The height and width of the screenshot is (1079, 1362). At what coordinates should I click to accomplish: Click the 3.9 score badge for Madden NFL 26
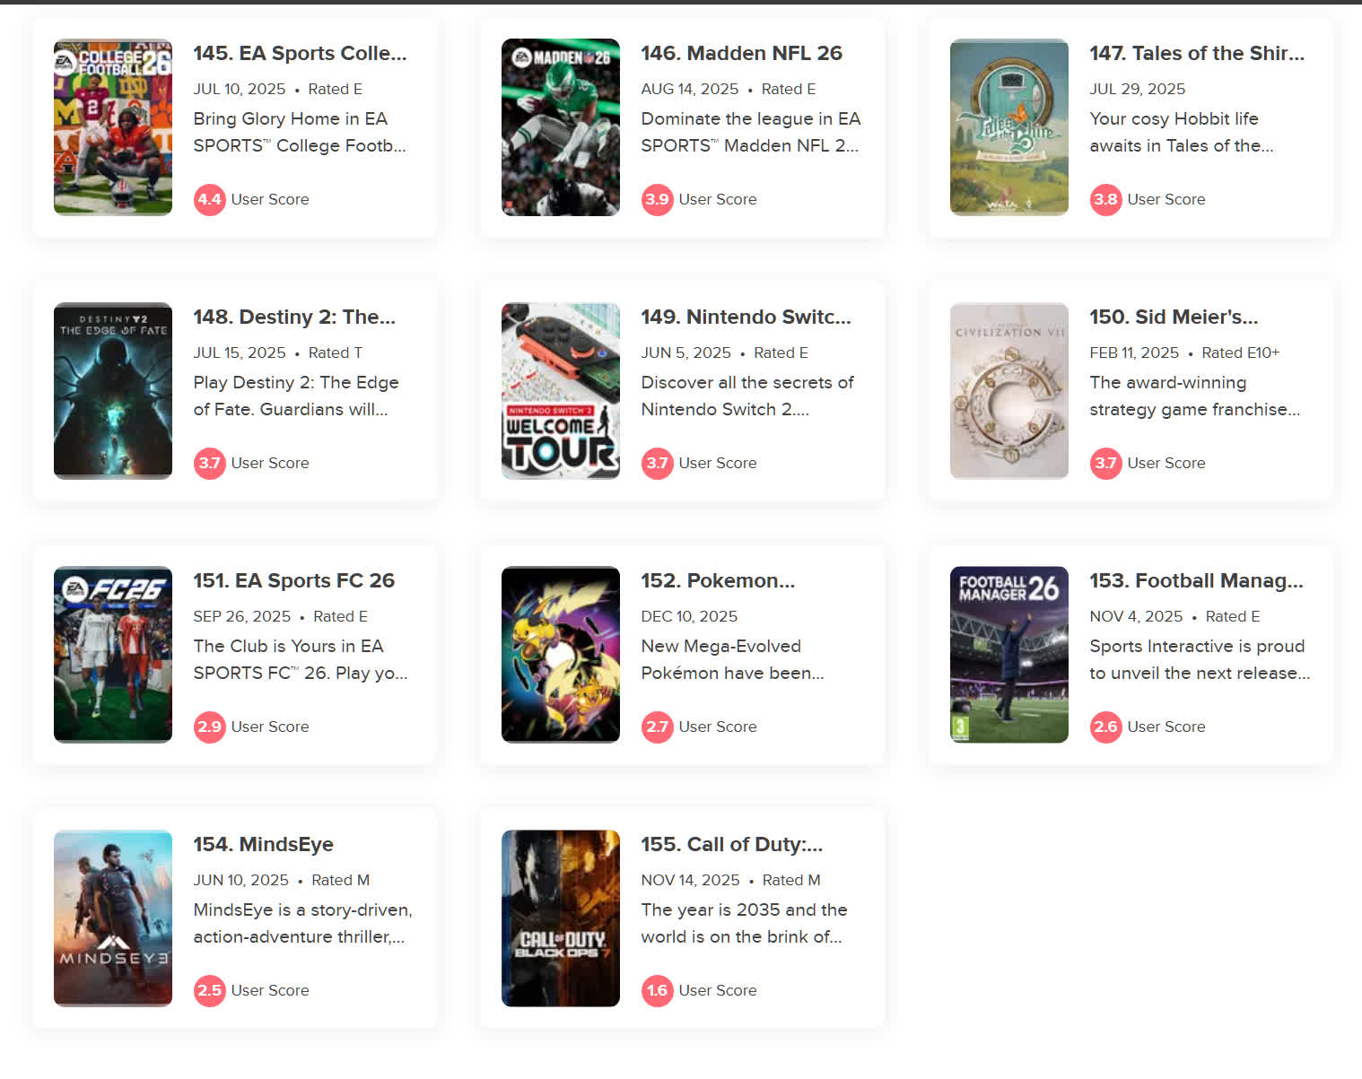pos(657,199)
